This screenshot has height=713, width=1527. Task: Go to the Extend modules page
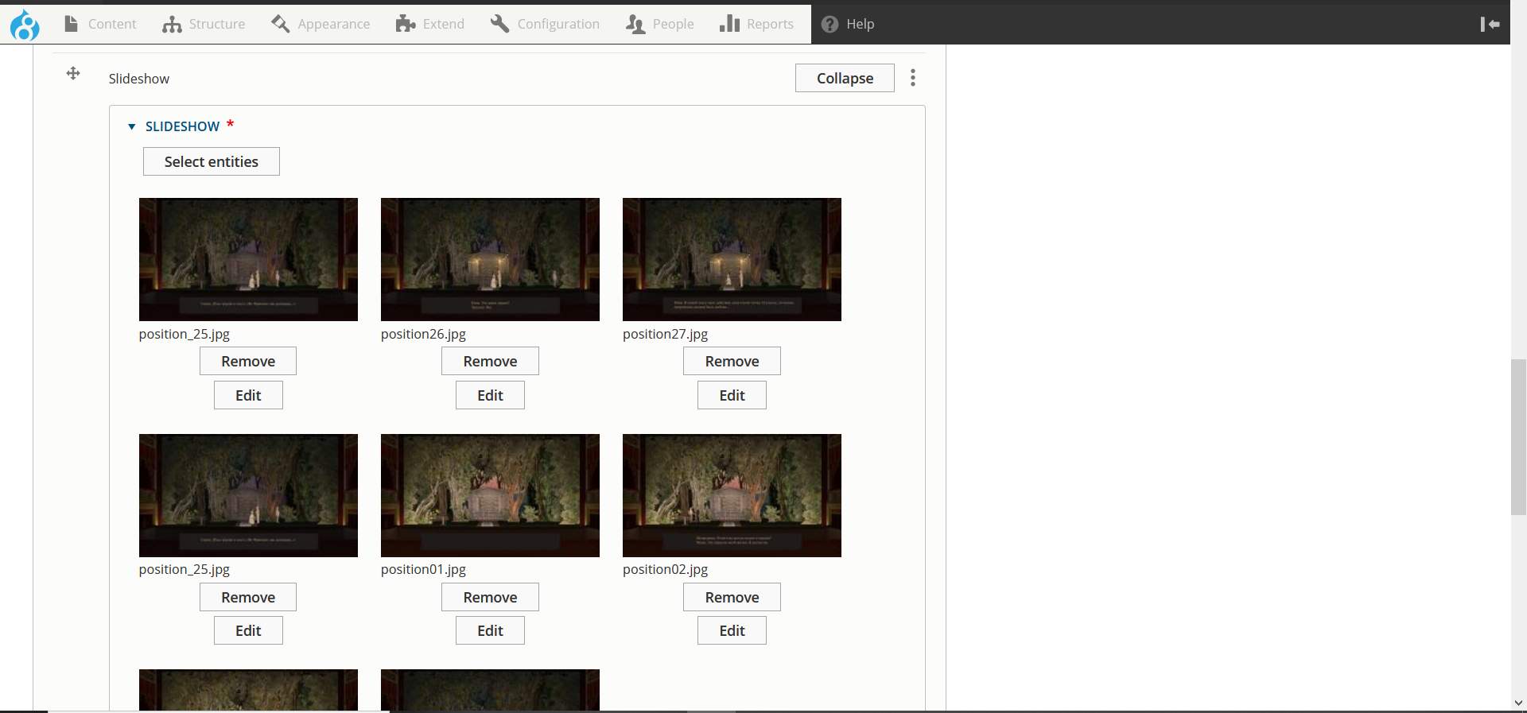click(430, 25)
